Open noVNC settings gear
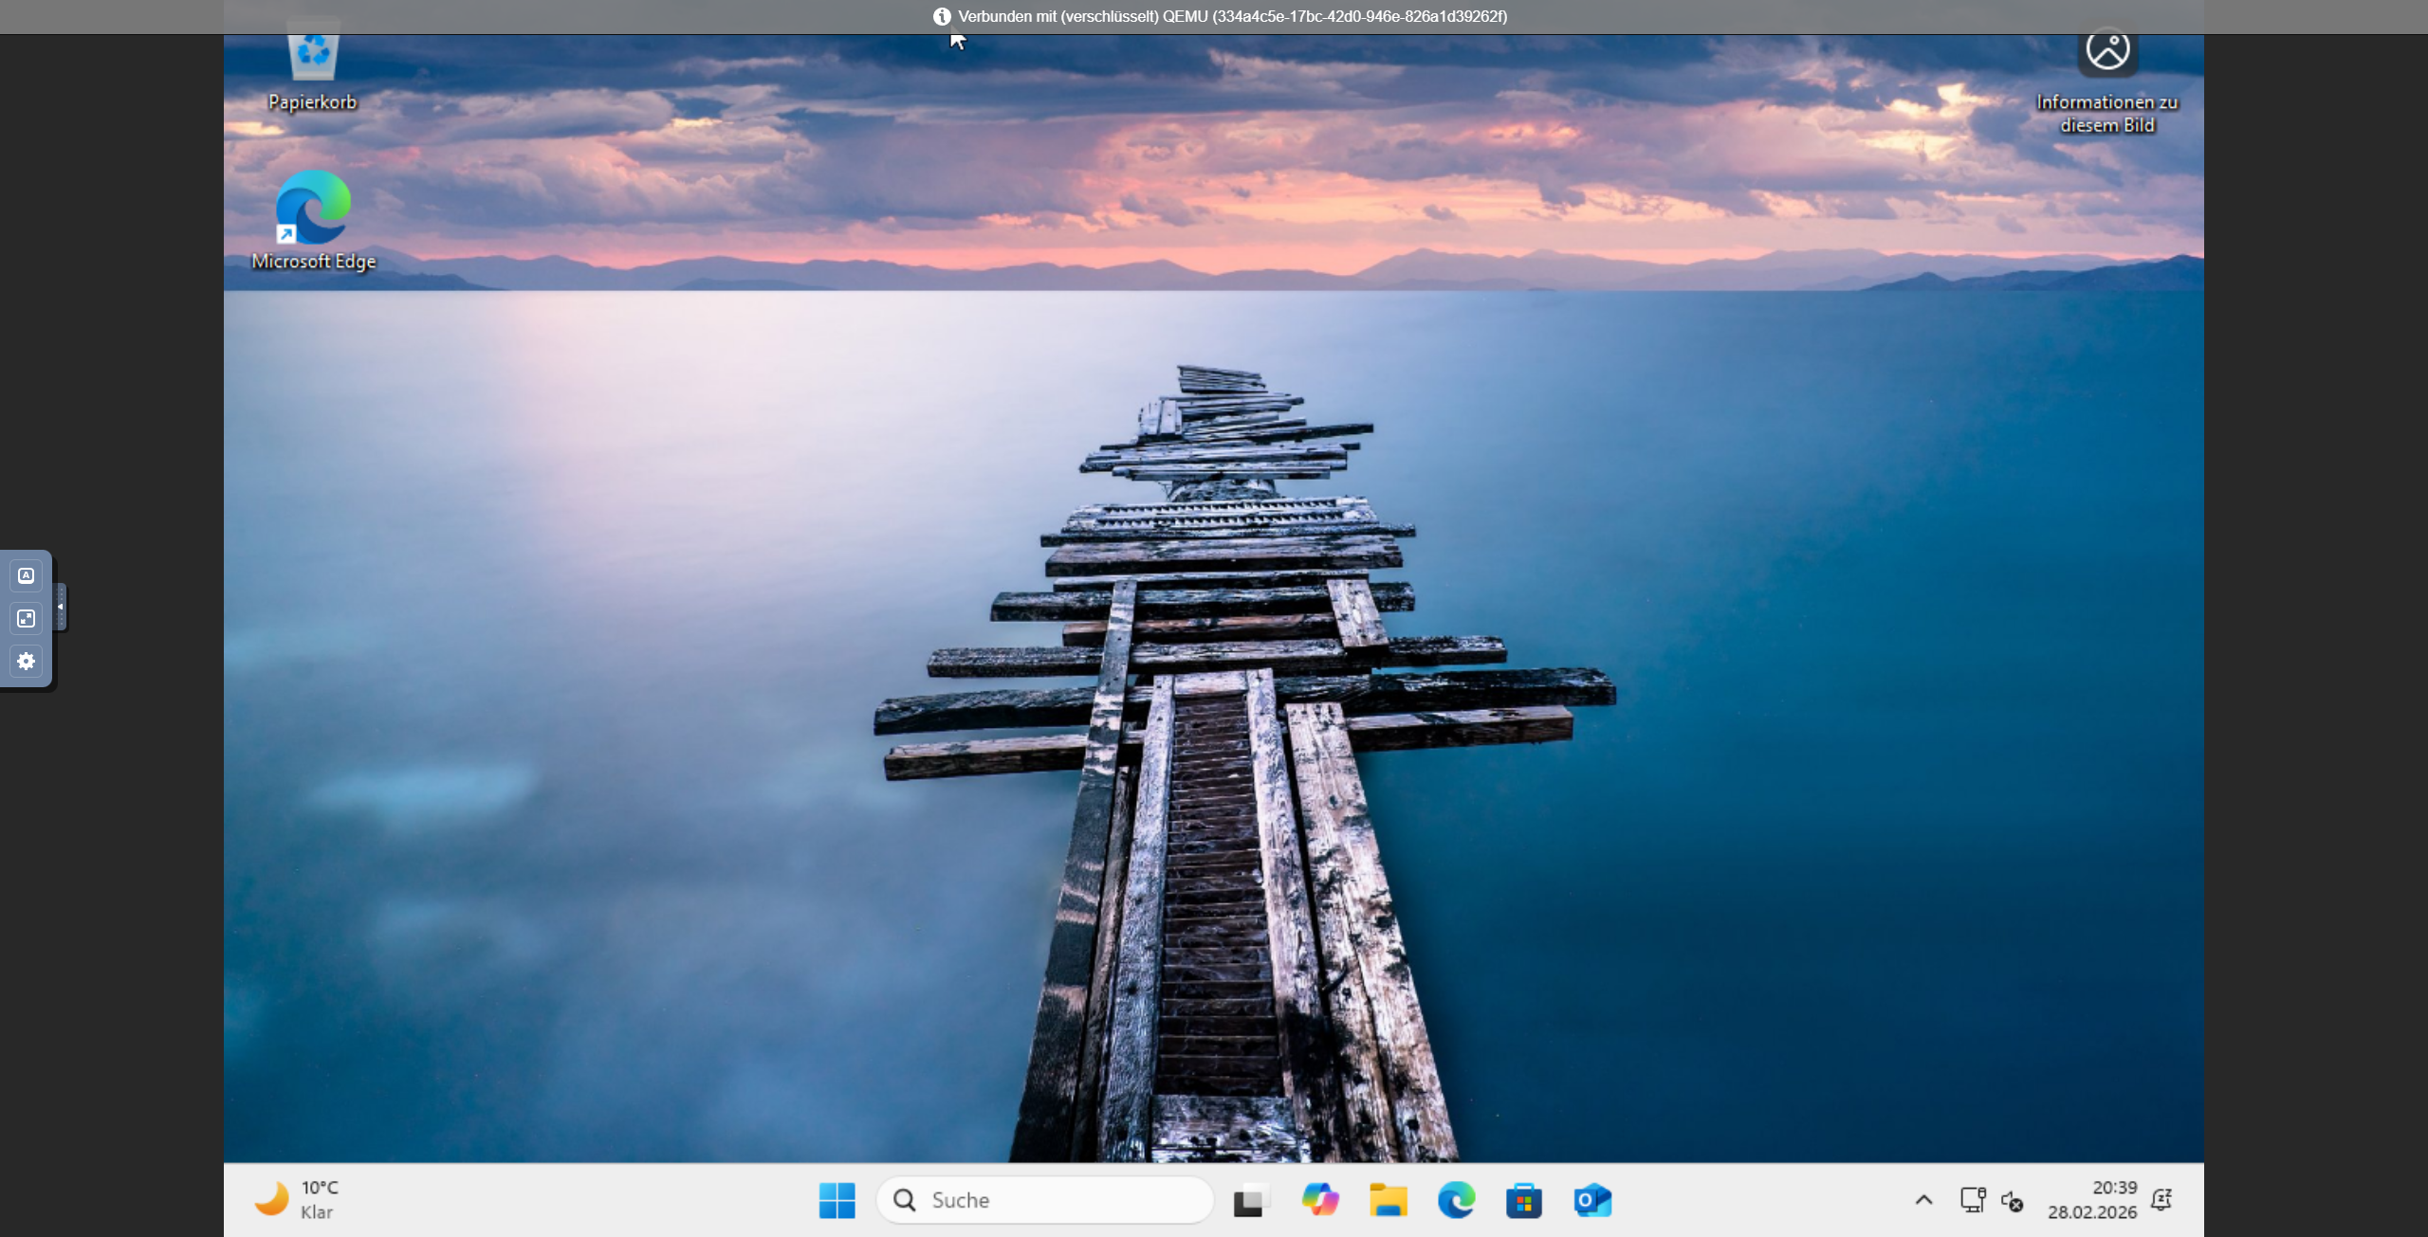Image resolution: width=2428 pixels, height=1237 pixels. (27, 661)
